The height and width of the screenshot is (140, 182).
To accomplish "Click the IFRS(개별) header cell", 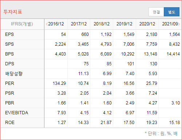I will [x=22, y=24].
